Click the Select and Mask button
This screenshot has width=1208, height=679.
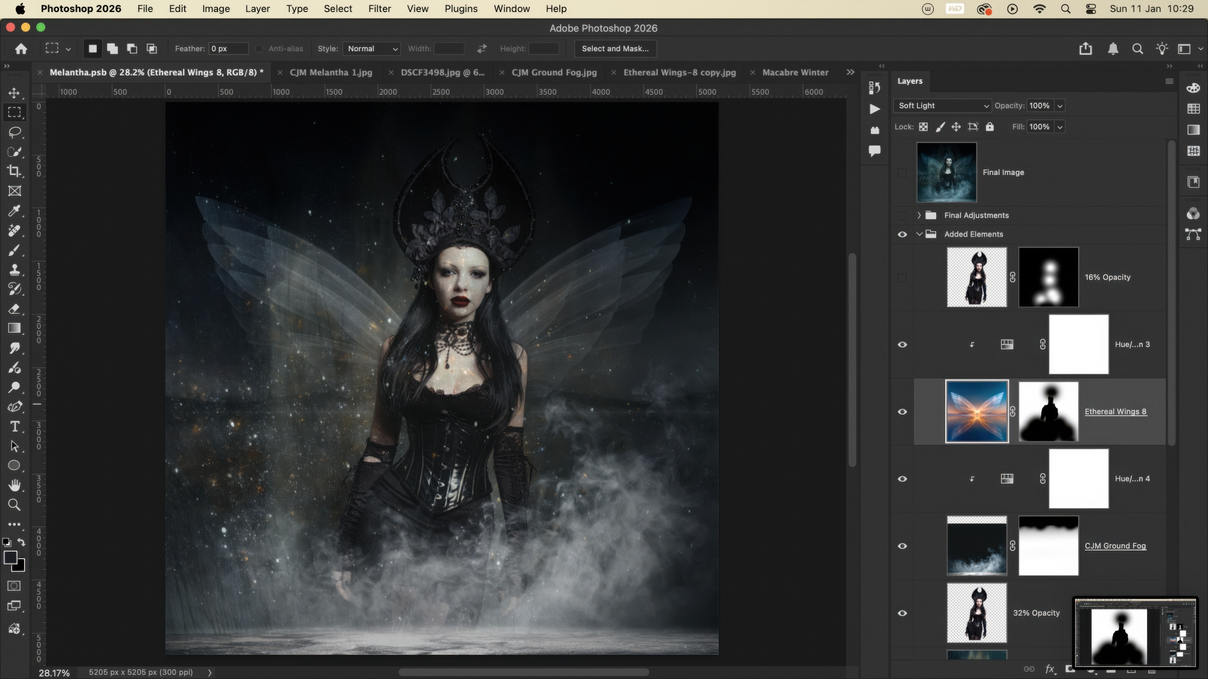pyautogui.click(x=615, y=49)
